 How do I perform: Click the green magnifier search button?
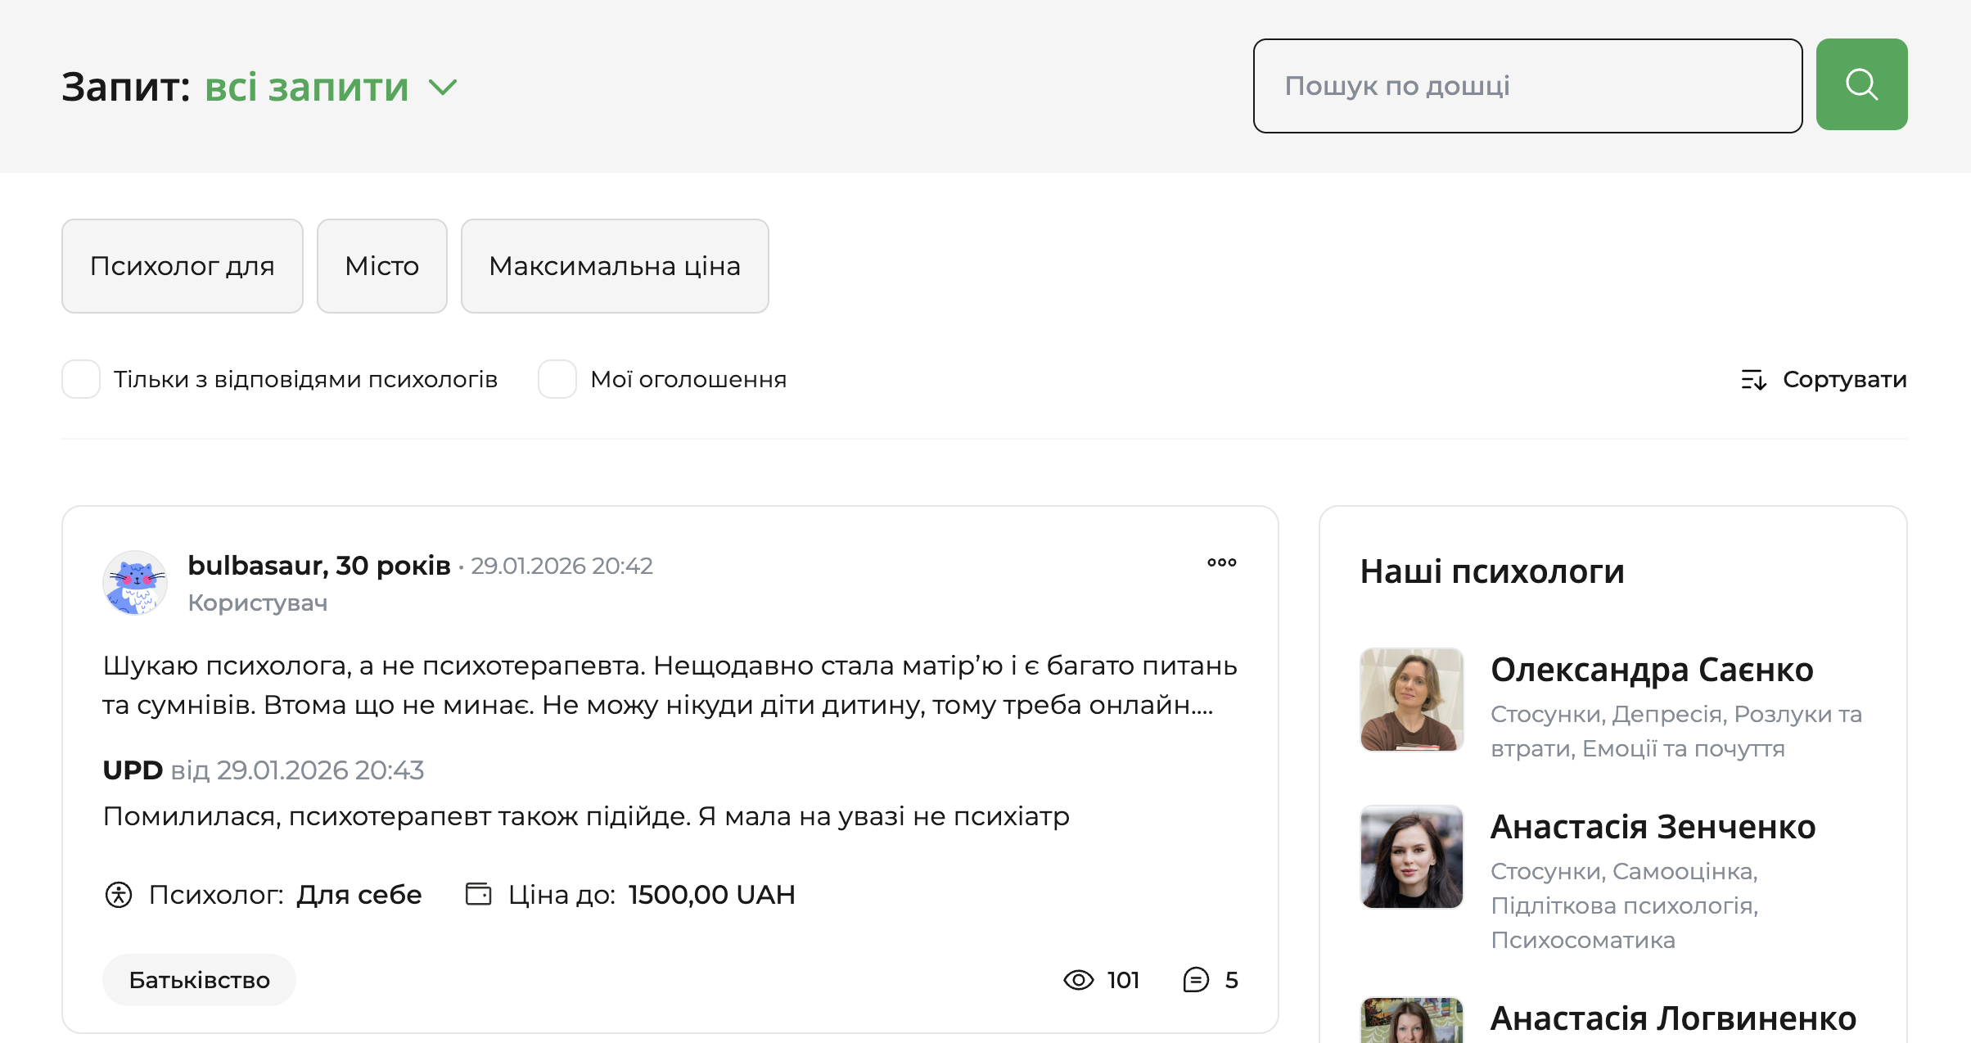click(x=1861, y=84)
